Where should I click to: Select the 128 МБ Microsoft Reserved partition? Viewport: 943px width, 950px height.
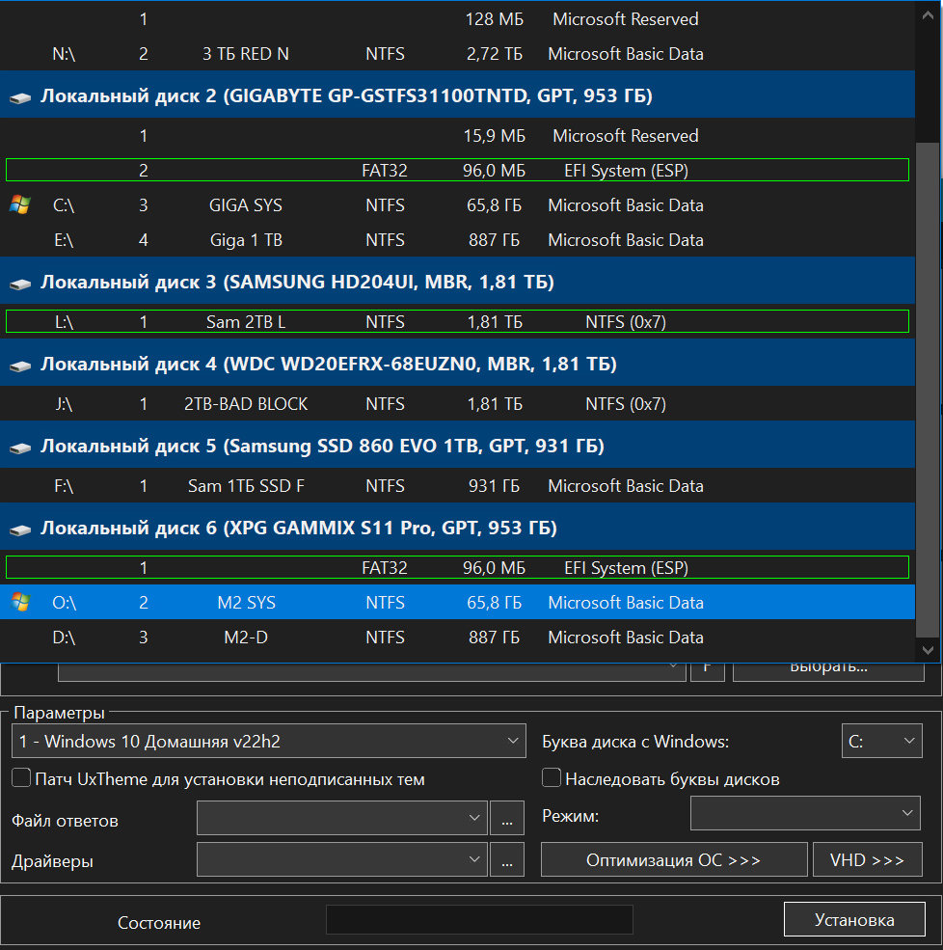[x=457, y=18]
